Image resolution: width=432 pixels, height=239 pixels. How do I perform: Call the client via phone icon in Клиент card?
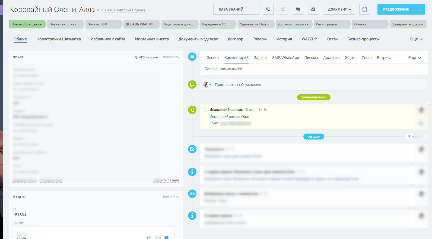tap(149, 238)
